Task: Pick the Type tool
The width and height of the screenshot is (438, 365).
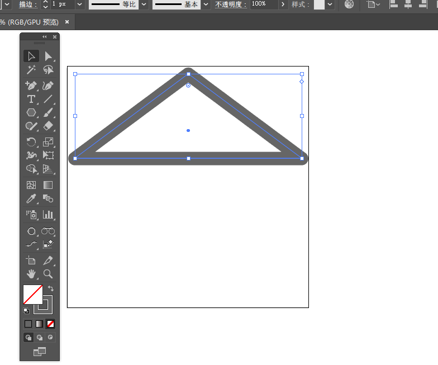Action: [x=31, y=99]
